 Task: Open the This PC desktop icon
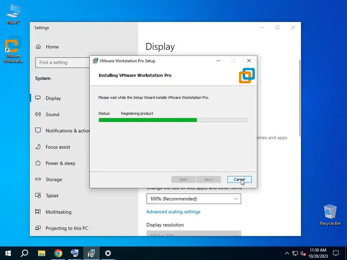13,14
